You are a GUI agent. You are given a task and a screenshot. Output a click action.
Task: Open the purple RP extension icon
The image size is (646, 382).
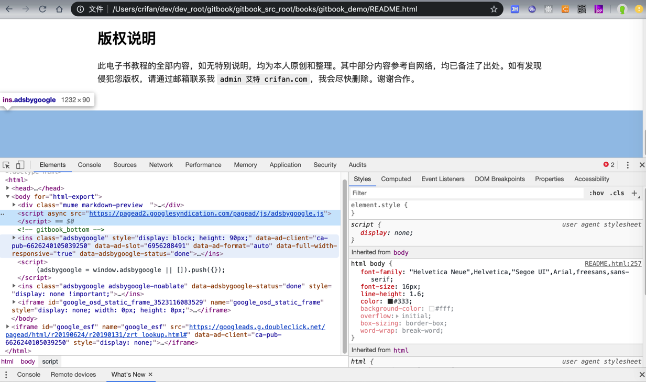[x=598, y=9]
